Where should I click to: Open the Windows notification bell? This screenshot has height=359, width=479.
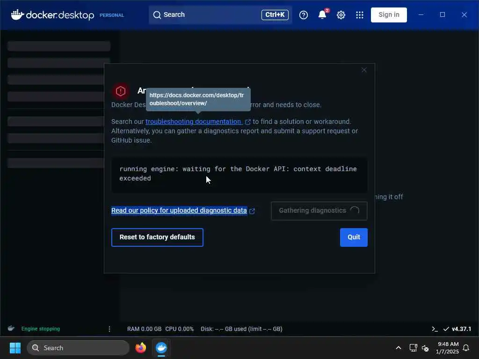click(466, 348)
